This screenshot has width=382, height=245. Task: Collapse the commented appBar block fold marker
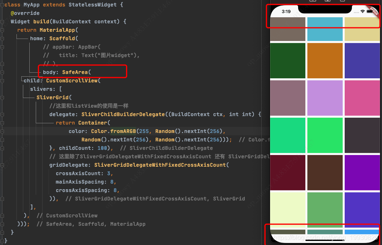tap(2, 47)
